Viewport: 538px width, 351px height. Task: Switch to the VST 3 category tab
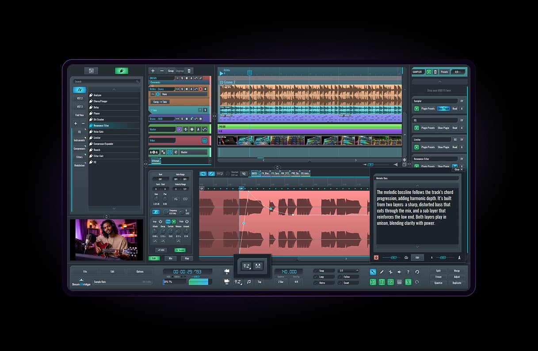pos(80,106)
